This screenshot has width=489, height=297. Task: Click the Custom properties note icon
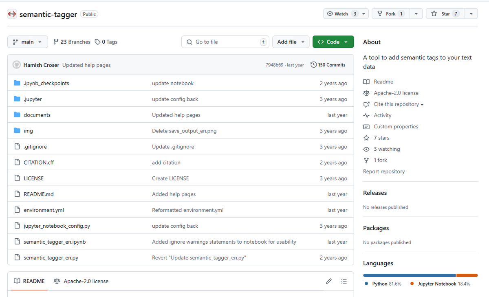[x=366, y=127]
